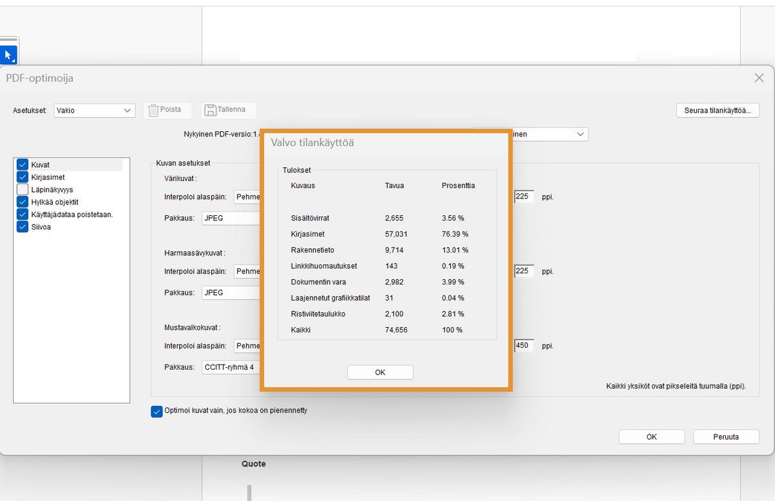Image resolution: width=775 pixels, height=501 pixels.
Task: Click OK in the PDF-optimoija dialog
Action: (652, 437)
